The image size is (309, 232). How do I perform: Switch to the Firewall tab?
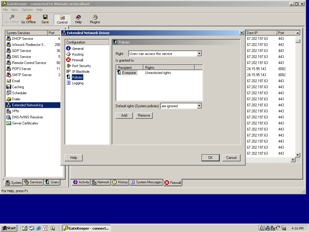tap(173, 183)
